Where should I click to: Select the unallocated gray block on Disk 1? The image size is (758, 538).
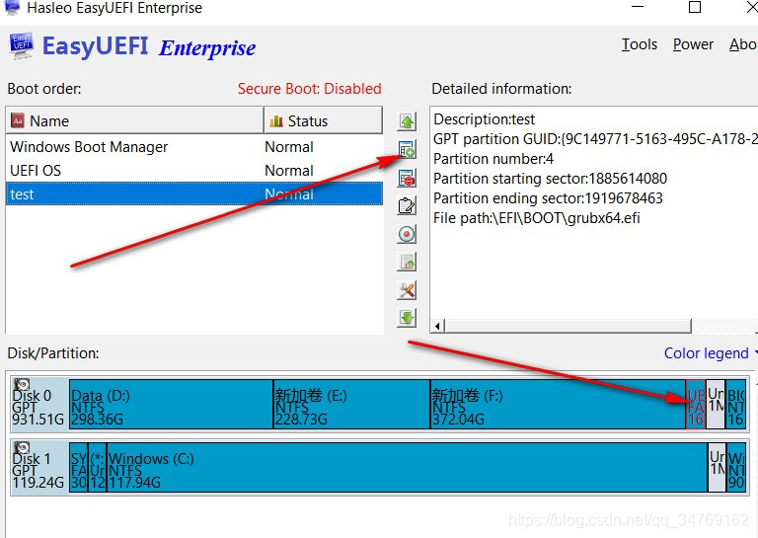[x=717, y=468]
